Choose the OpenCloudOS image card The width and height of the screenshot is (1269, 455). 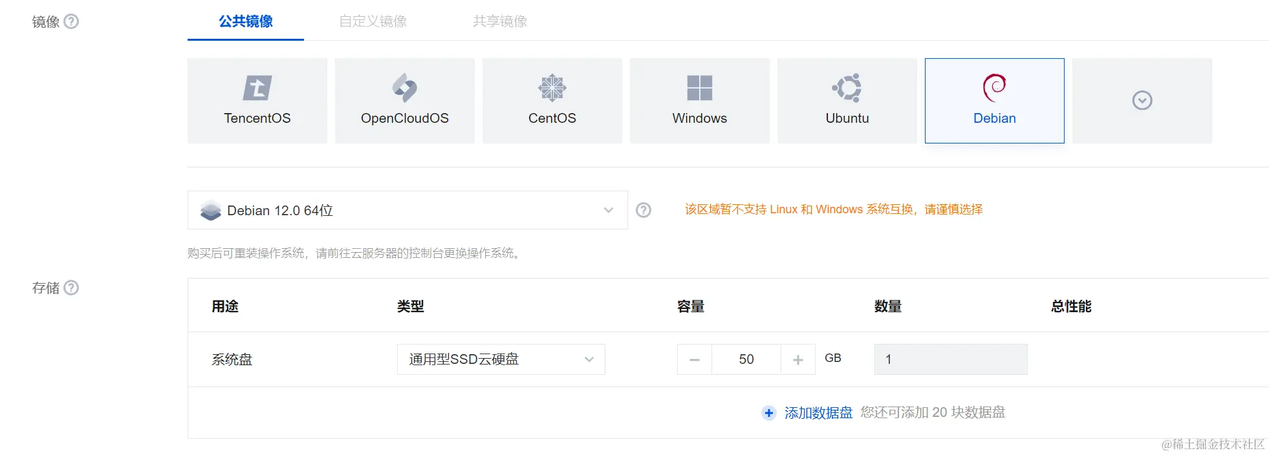(x=405, y=101)
